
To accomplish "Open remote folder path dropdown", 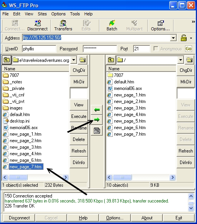I will (x=180, y=60).
